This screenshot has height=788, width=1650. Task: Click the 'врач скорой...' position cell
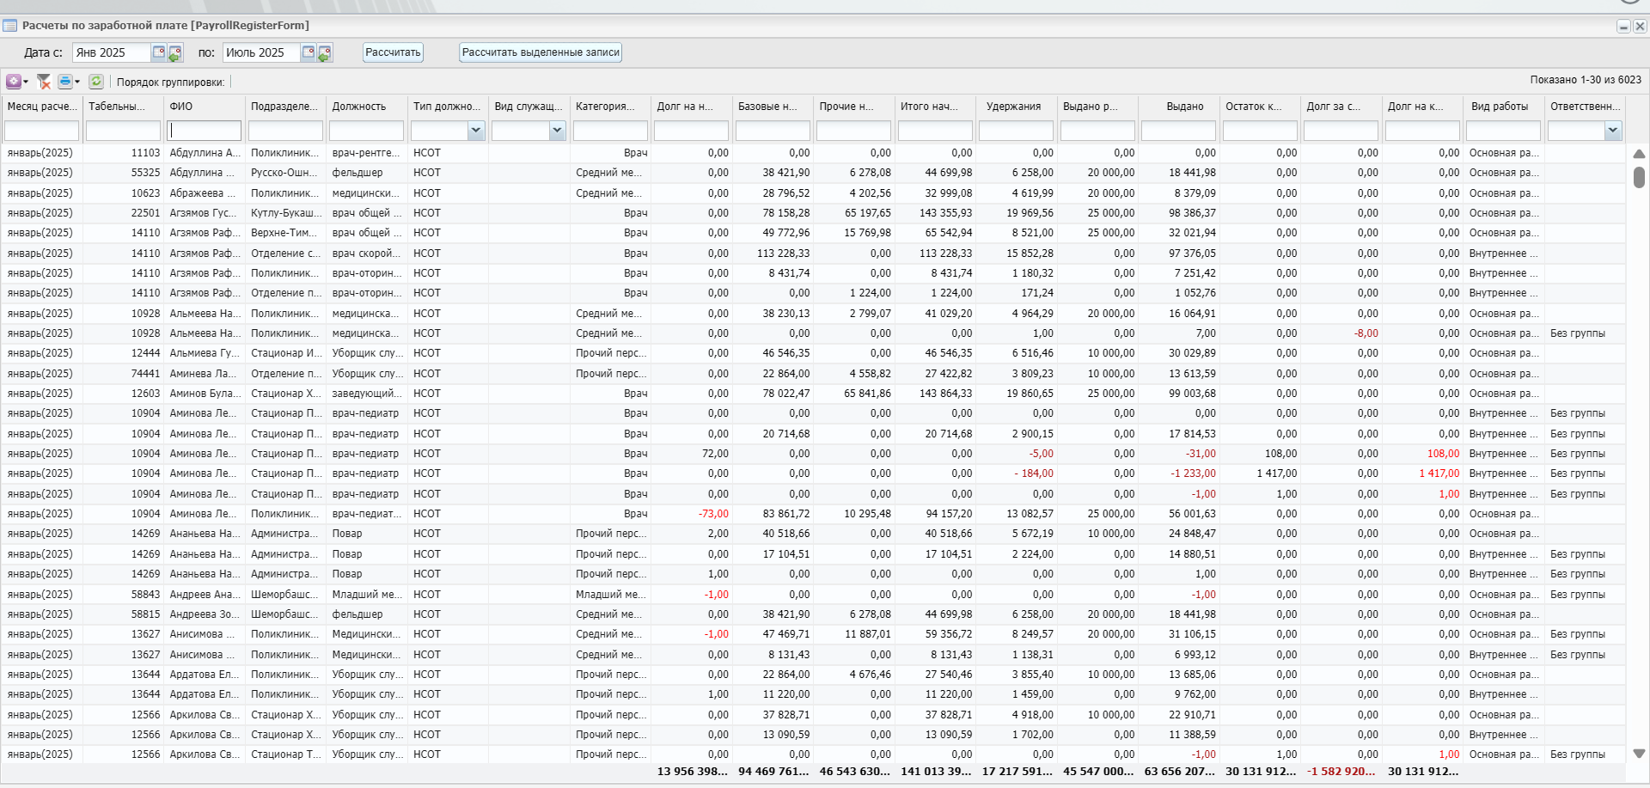click(x=367, y=254)
